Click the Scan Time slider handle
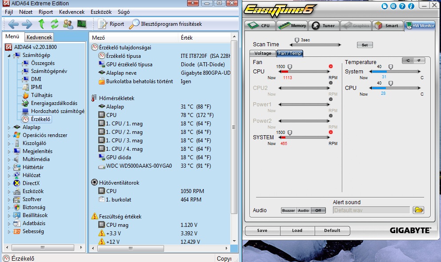 tap(297, 40)
